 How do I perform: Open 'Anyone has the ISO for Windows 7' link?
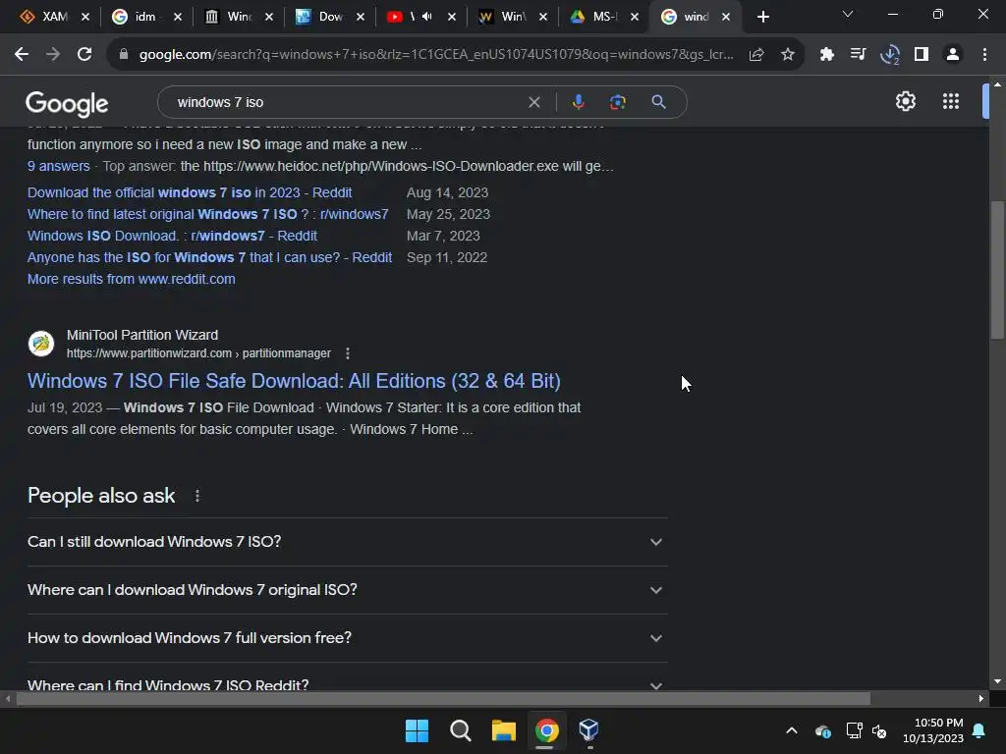point(210,257)
